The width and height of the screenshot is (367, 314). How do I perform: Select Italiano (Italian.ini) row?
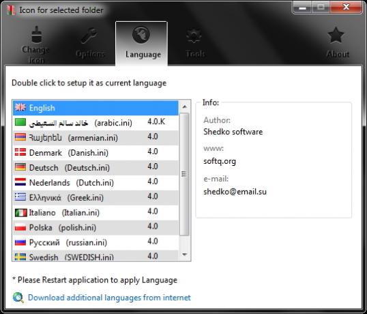point(96,212)
